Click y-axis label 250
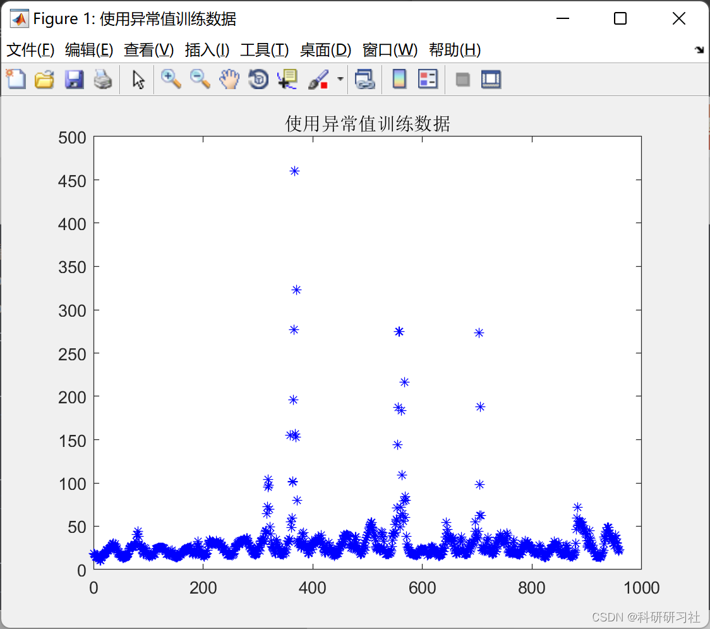This screenshot has width=710, height=629. pyautogui.click(x=72, y=355)
